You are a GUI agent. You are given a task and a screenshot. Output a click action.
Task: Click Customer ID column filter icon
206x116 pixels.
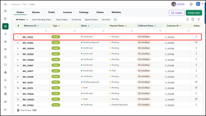[x=188, y=31]
